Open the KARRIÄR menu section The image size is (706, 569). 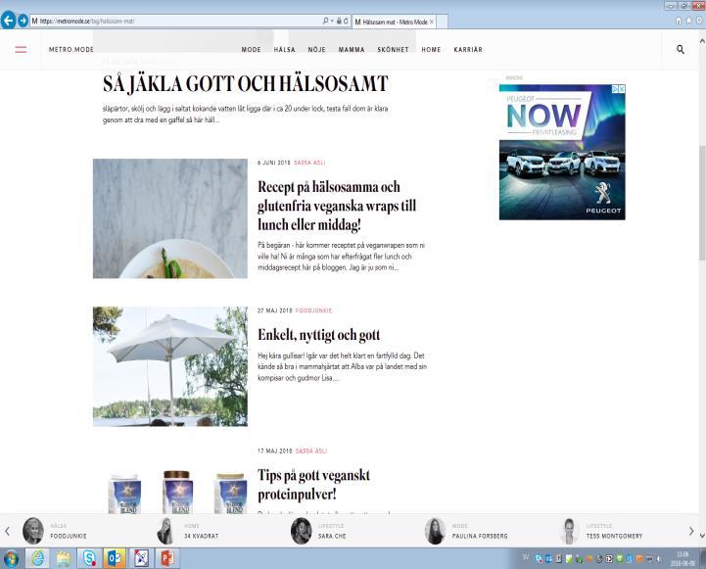[468, 50]
